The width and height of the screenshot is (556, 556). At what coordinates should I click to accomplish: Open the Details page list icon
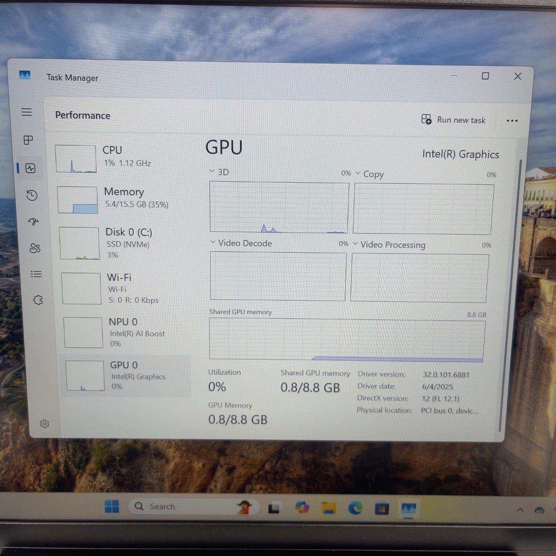36,274
